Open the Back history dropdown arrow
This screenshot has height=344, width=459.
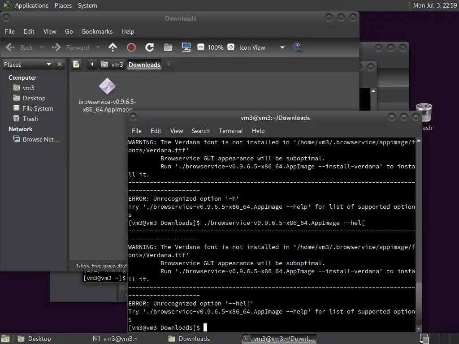41,47
